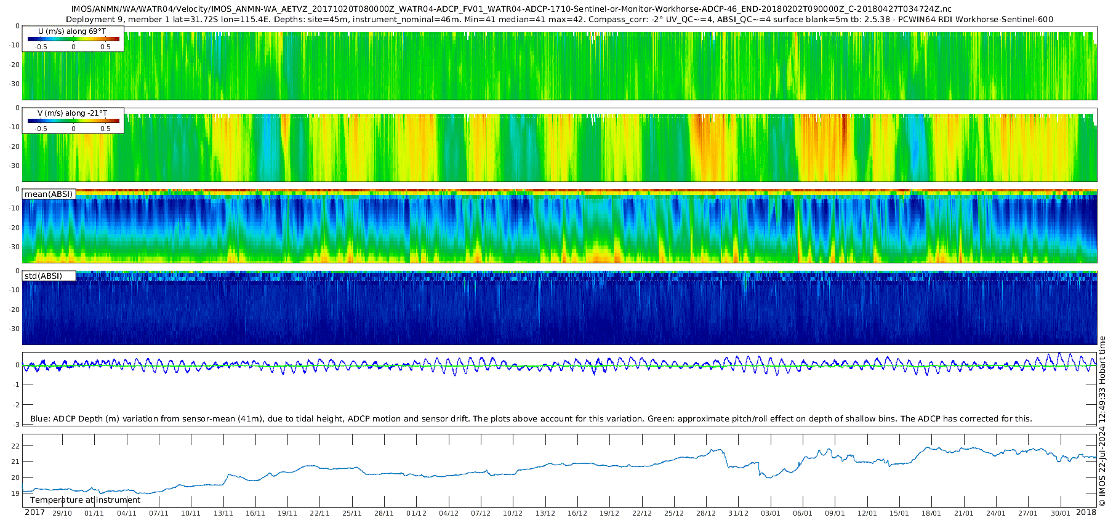Click the '2017' year label on time axis

tap(34, 513)
